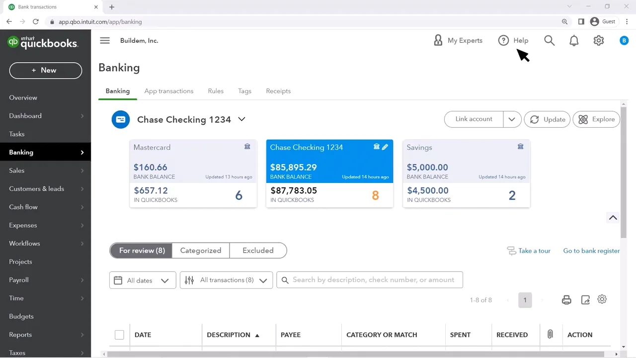Switch to Categorized transactions
Viewport: 636px width, 358px height.
click(201, 251)
